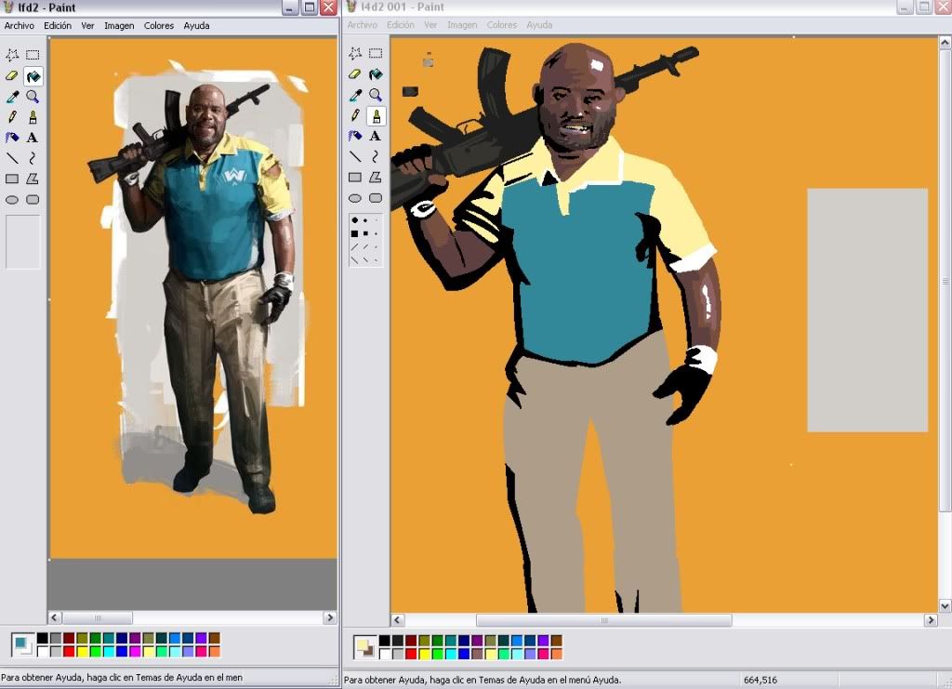Click scroll-left arrow in l4d2 001 window
The image size is (952, 689).
point(397,620)
